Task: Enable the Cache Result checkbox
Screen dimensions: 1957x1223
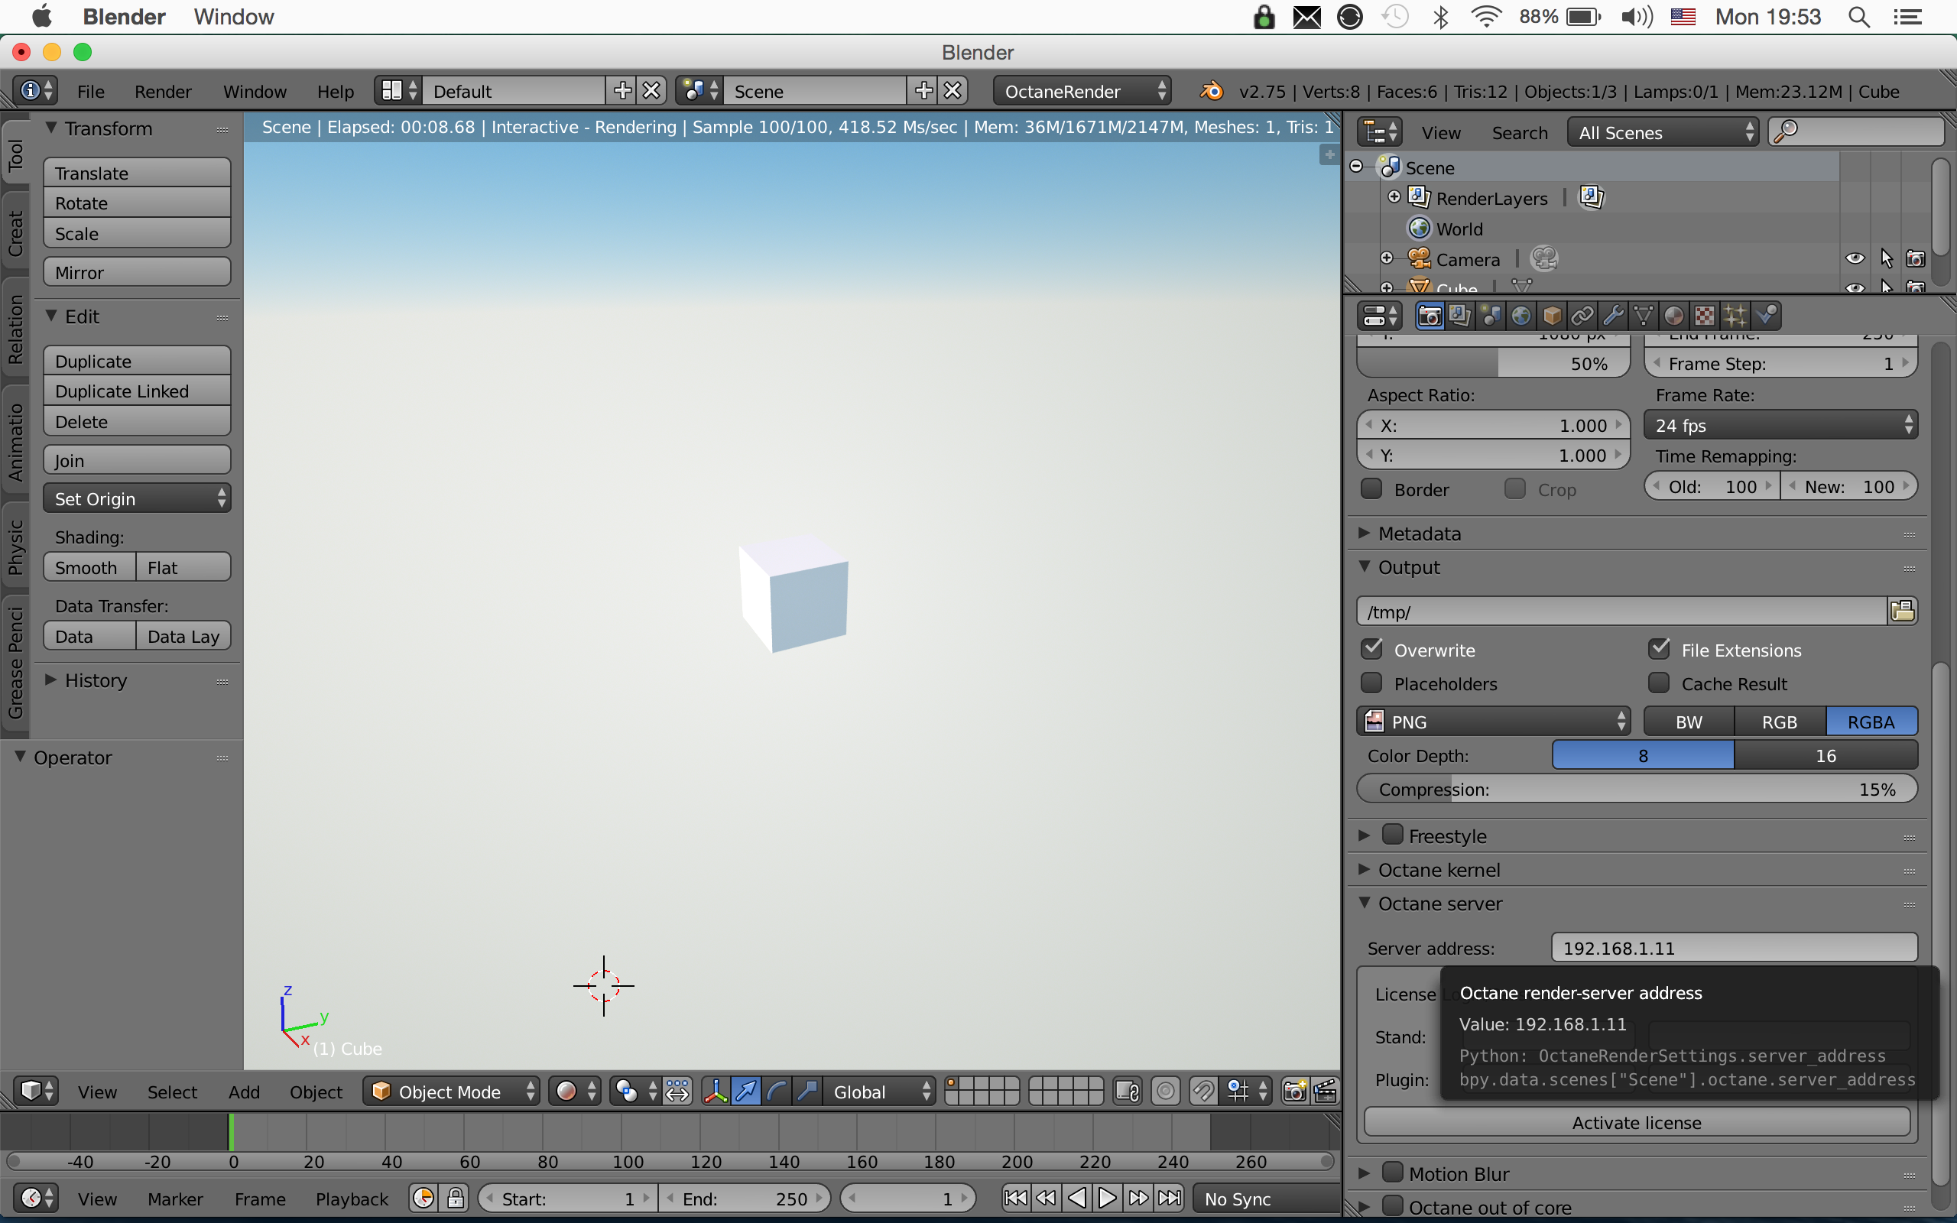Action: click(x=1660, y=683)
